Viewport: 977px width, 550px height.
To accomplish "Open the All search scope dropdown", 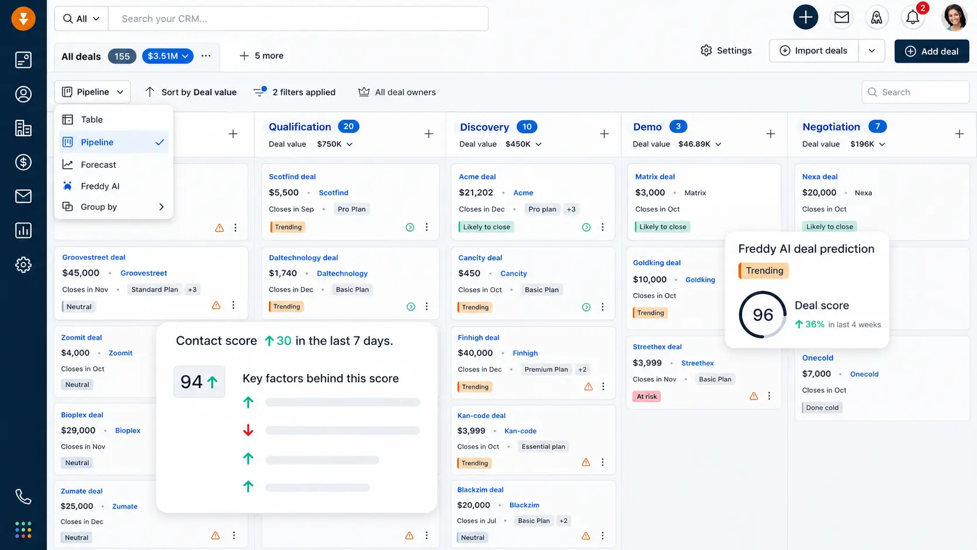I will pos(81,19).
